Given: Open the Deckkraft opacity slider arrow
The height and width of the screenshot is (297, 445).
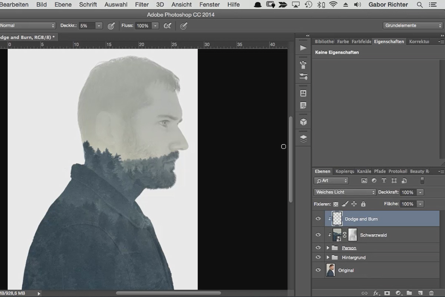Looking at the screenshot, I should 420,192.
